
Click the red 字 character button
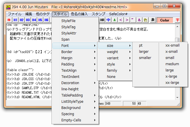pyautogui.click(x=177, y=20)
